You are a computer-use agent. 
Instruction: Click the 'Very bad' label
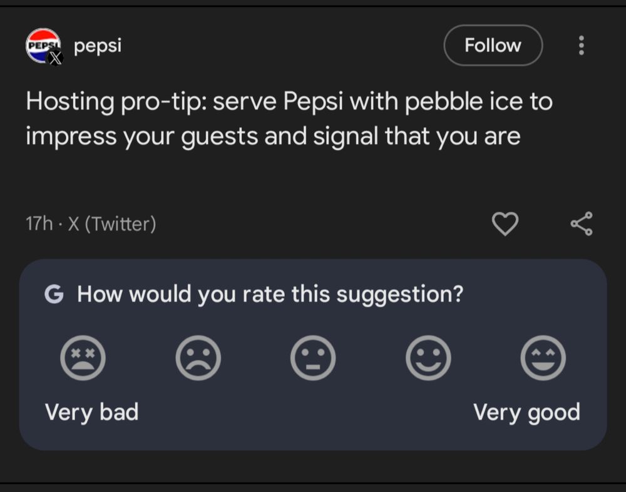[91, 413]
